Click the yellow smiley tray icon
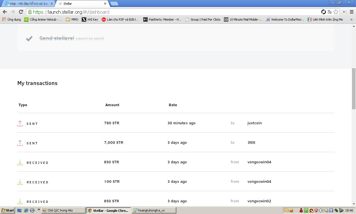 click(x=291, y=210)
